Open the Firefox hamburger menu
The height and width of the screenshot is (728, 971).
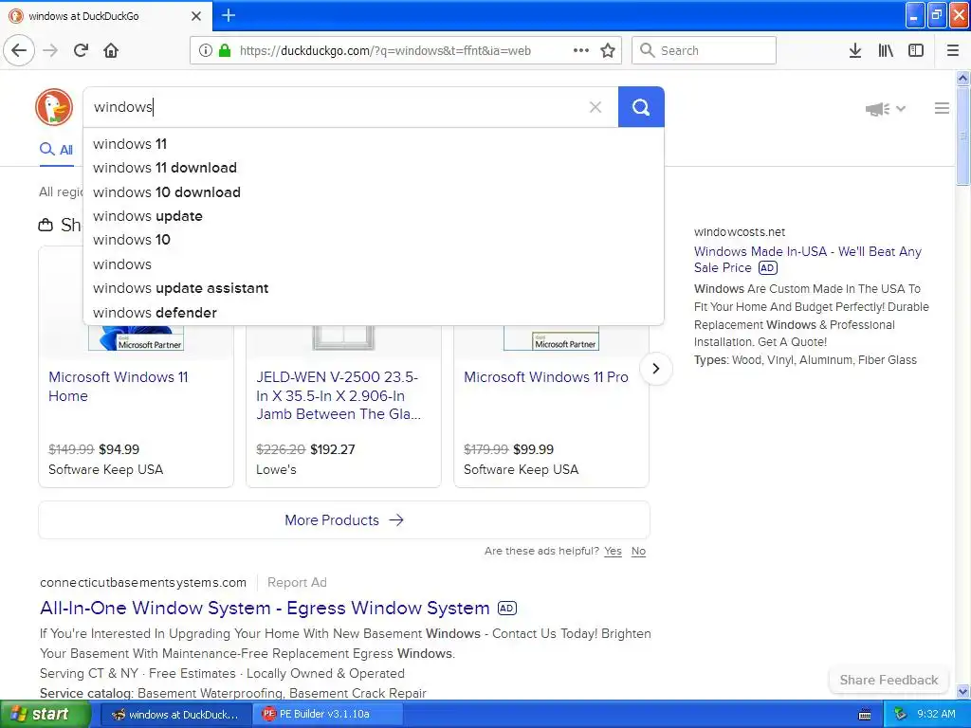tap(953, 50)
